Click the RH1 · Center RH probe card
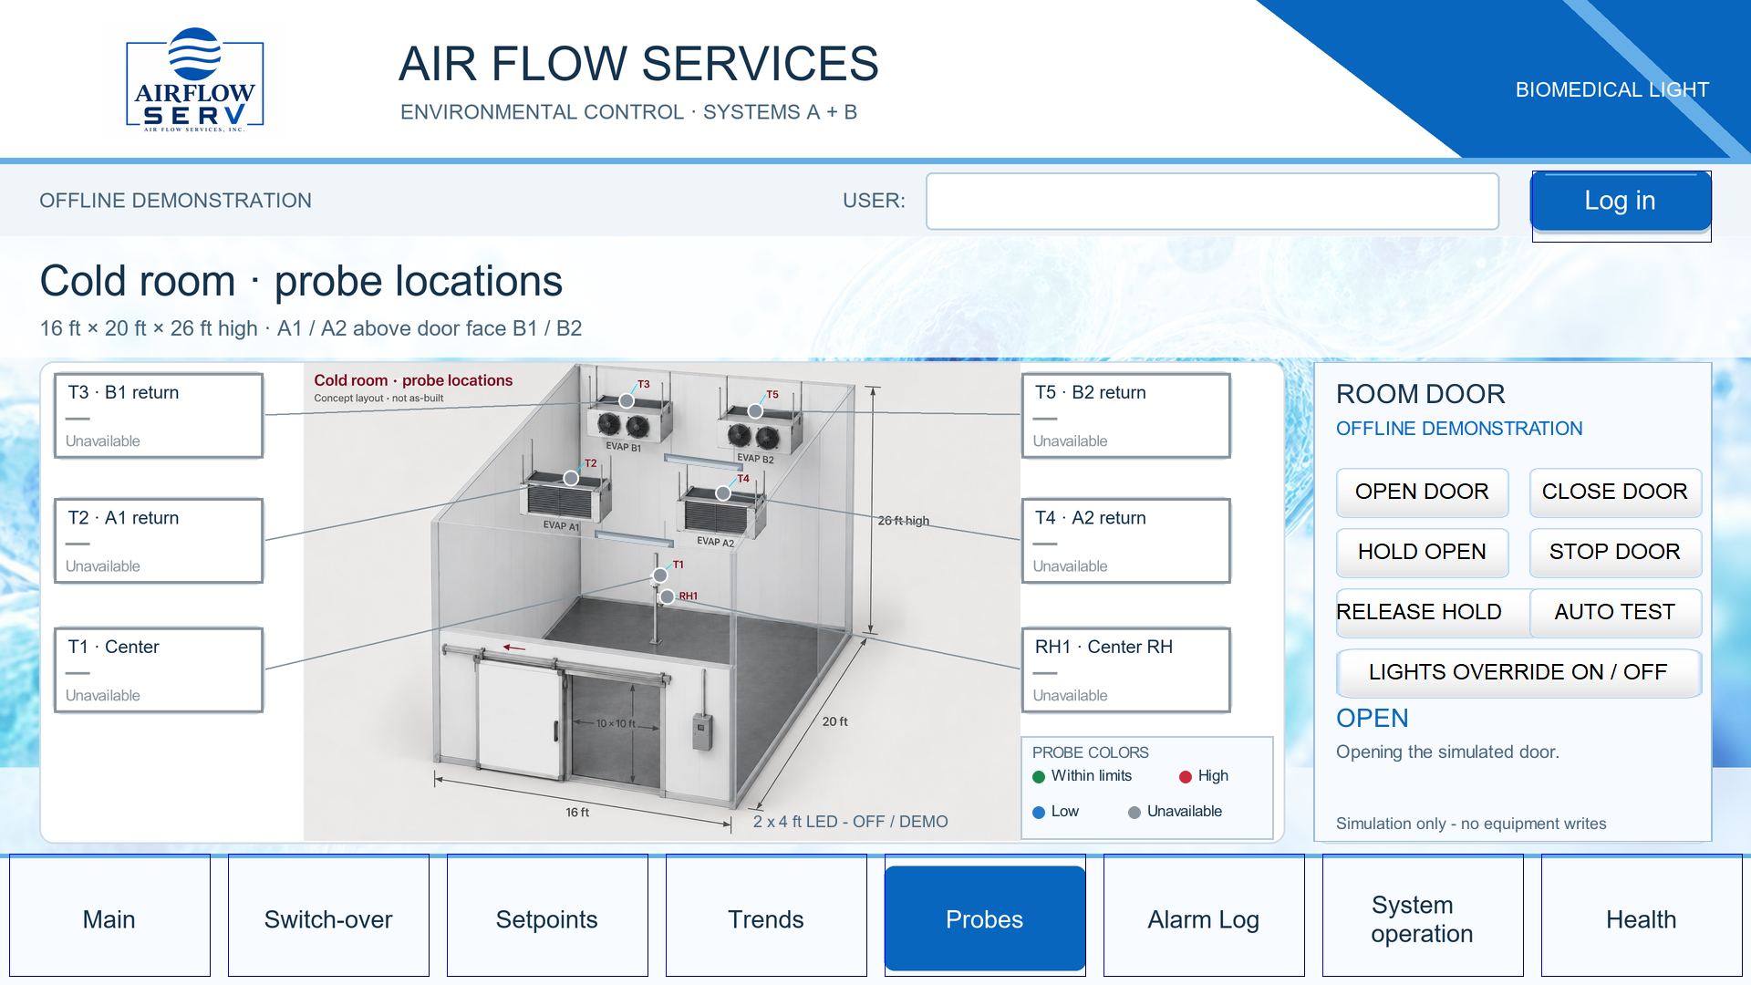 click(1126, 669)
